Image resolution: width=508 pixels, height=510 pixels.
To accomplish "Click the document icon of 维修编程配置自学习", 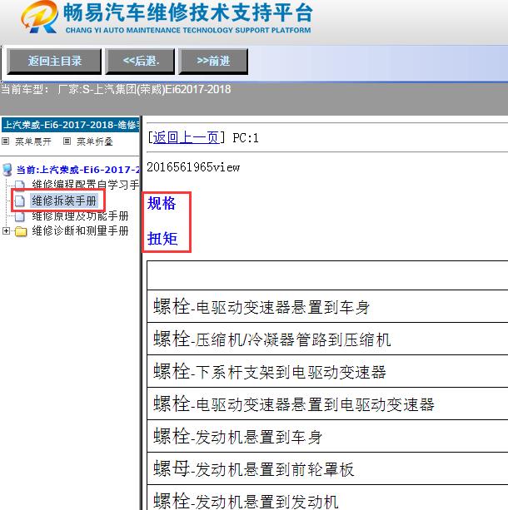I will coord(19,186).
